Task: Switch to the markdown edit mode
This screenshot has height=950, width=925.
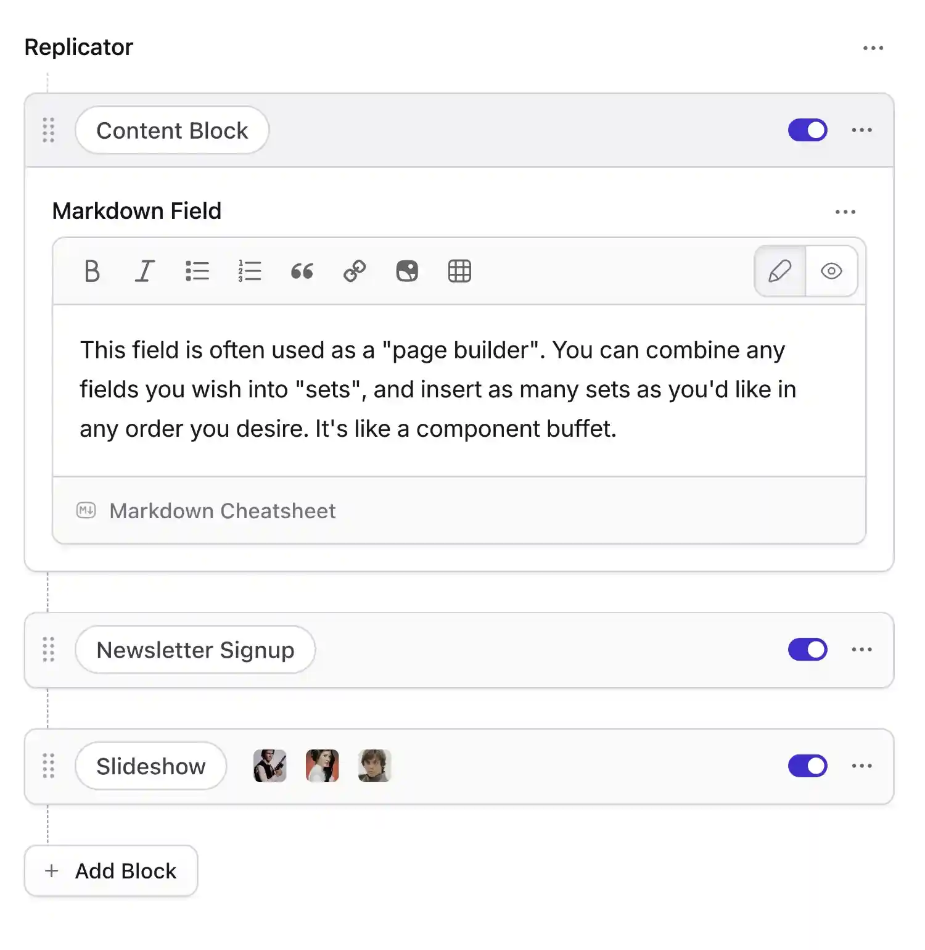Action: pyautogui.click(x=779, y=271)
